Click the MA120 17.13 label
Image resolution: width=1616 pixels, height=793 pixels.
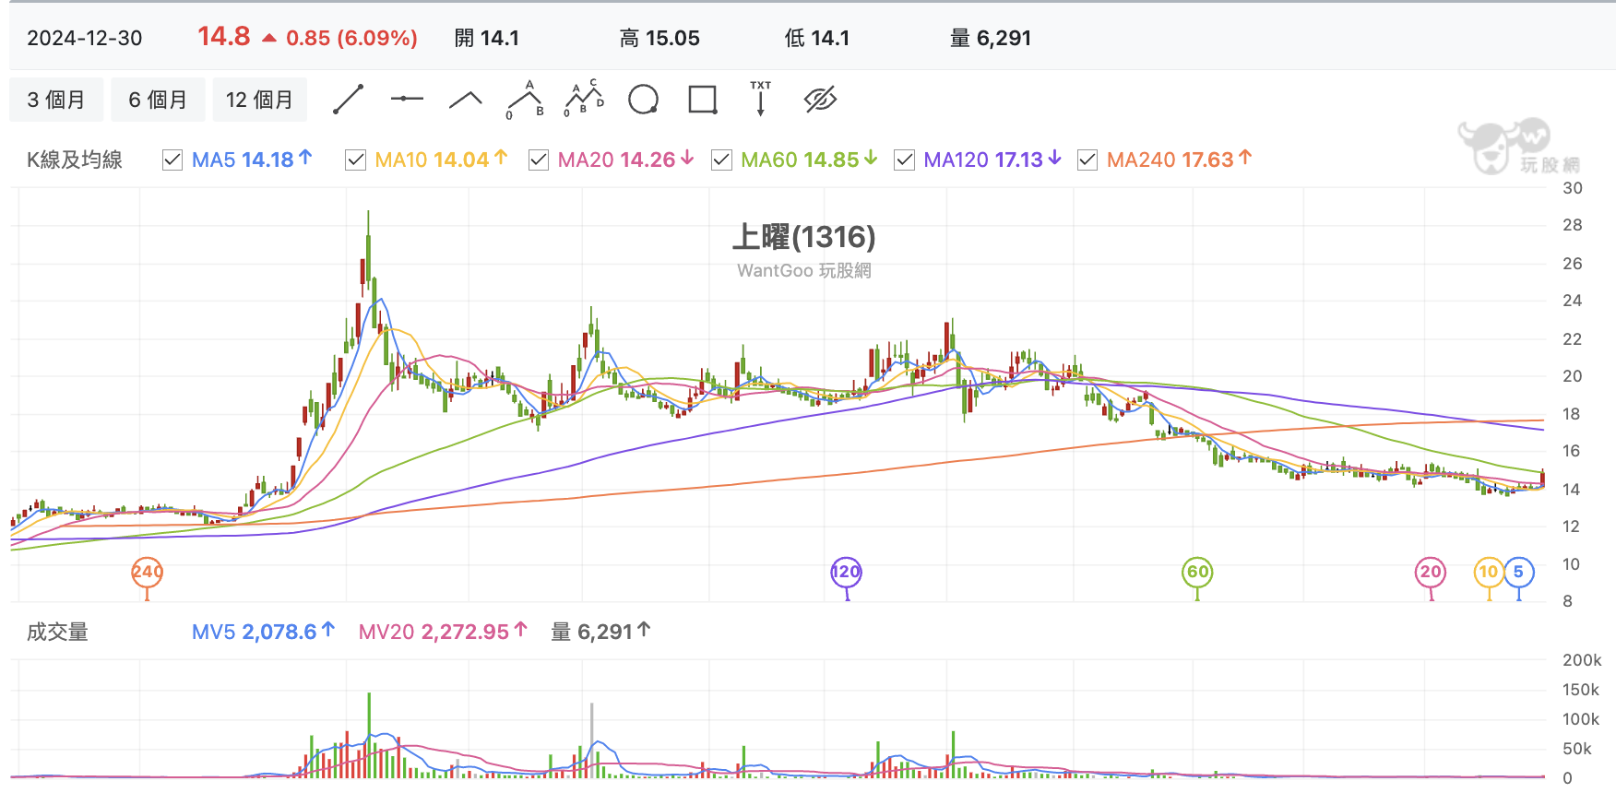pyautogui.click(x=992, y=160)
